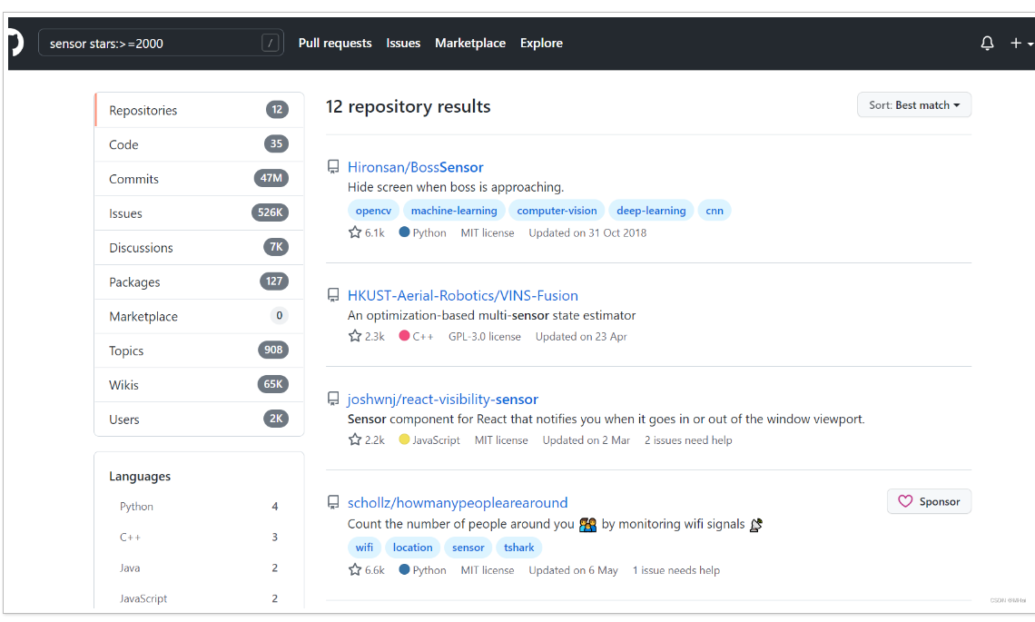Select Marketplace filter with 0 results
Screen dimensions: 1035x622
coord(200,316)
